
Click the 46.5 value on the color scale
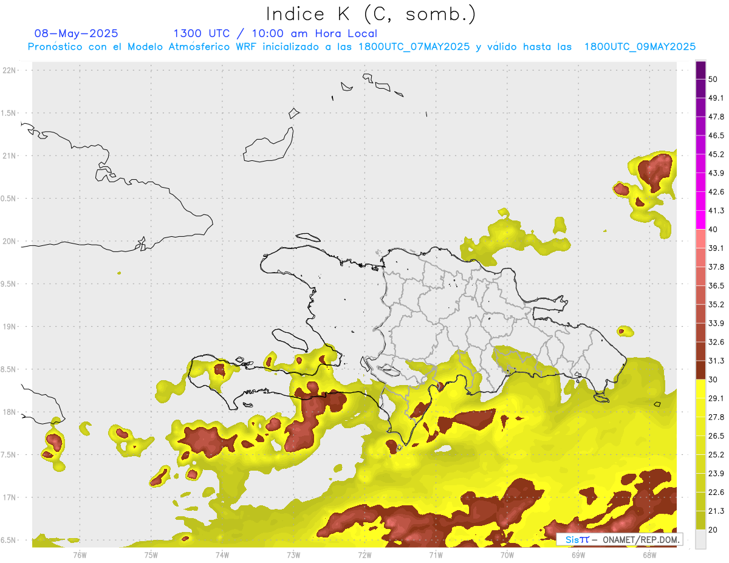[x=716, y=135]
